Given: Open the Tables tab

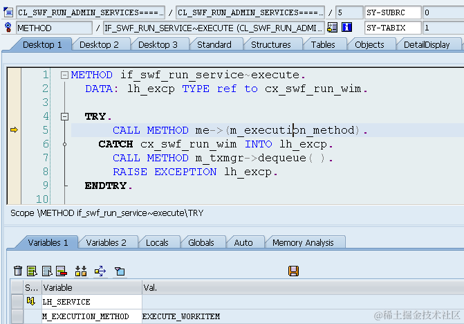Looking at the screenshot, I should [323, 45].
